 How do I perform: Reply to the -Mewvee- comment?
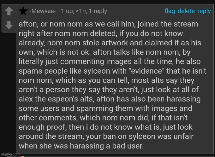[204, 11]
